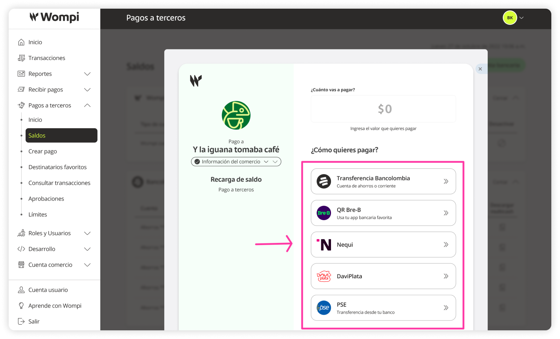Select the PSE bank transfer icon
Viewport: 560px width, 339px height.
click(324, 308)
